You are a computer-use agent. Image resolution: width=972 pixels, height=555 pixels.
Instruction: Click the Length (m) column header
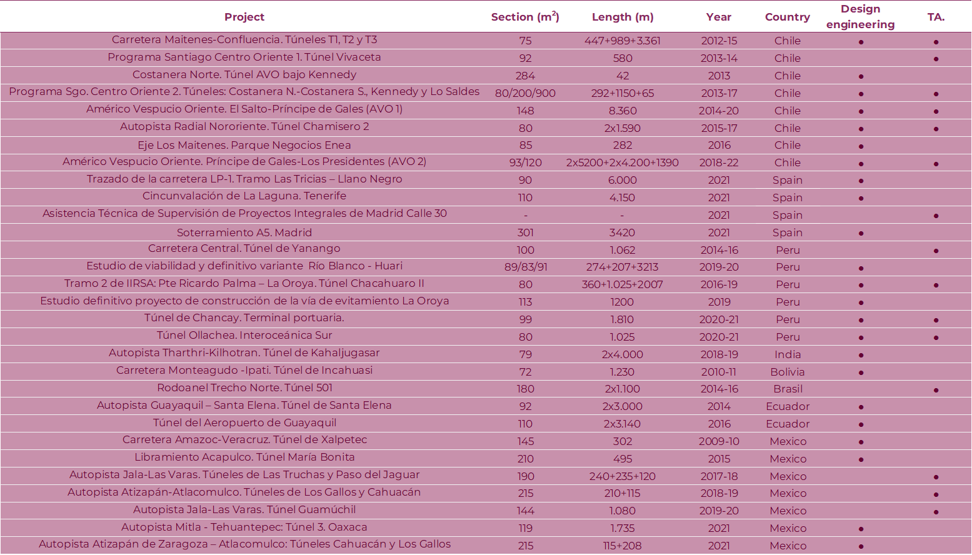tap(622, 17)
